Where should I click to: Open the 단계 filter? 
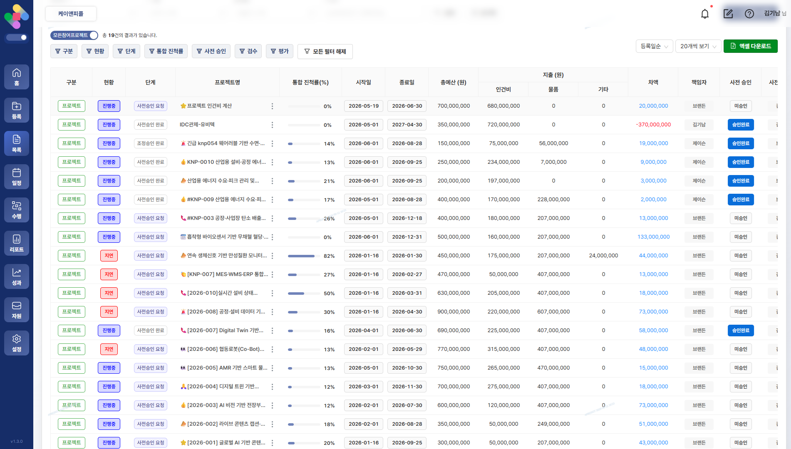(x=126, y=51)
